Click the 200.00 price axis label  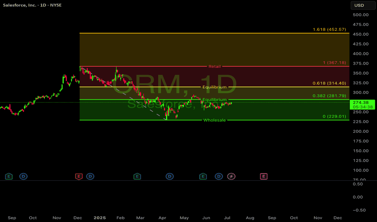tap(361, 131)
